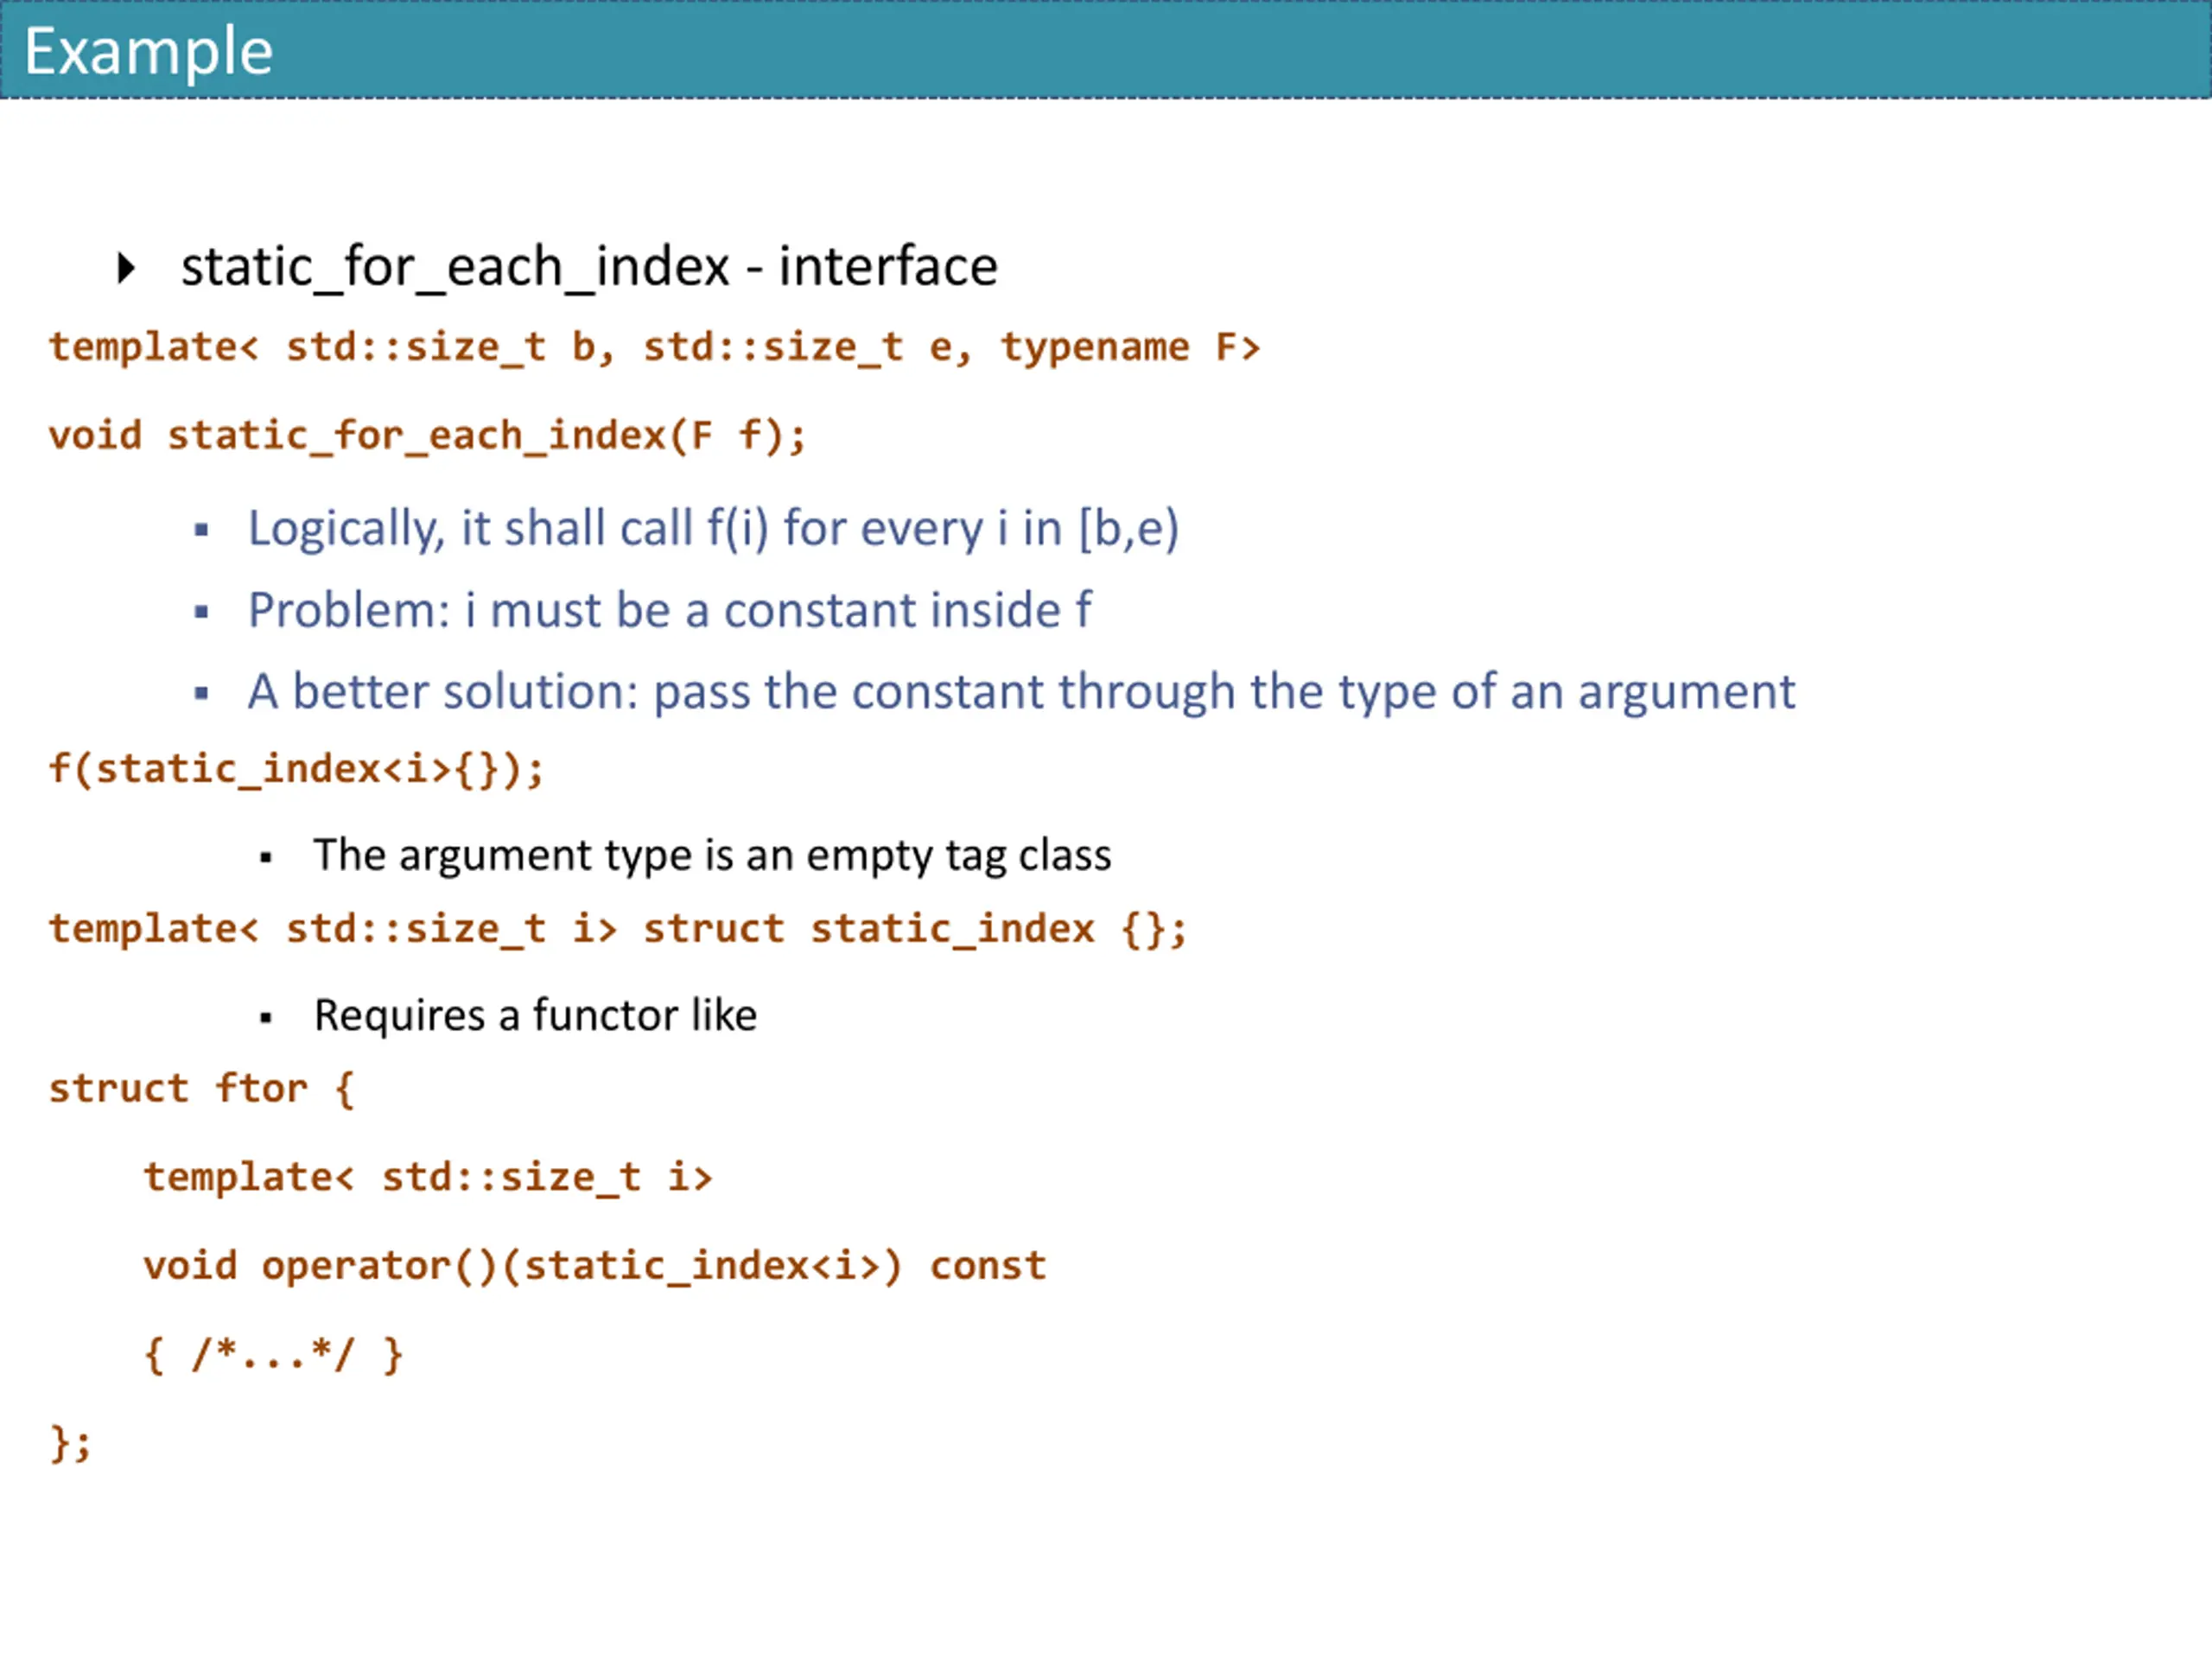The image size is (2212, 1659).
Task: Click 'The argument type is an empty tag class'
Action: click(712, 856)
